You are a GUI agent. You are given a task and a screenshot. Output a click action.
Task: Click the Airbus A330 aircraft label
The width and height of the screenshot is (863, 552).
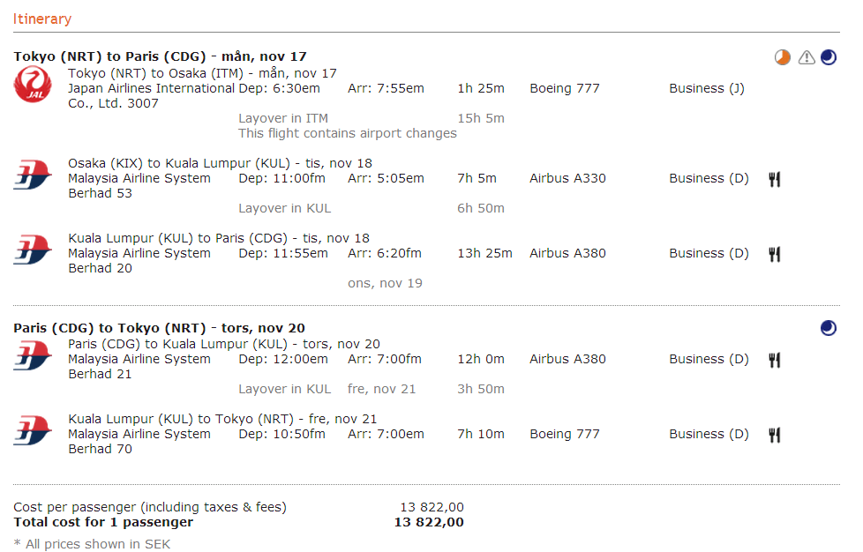(567, 178)
